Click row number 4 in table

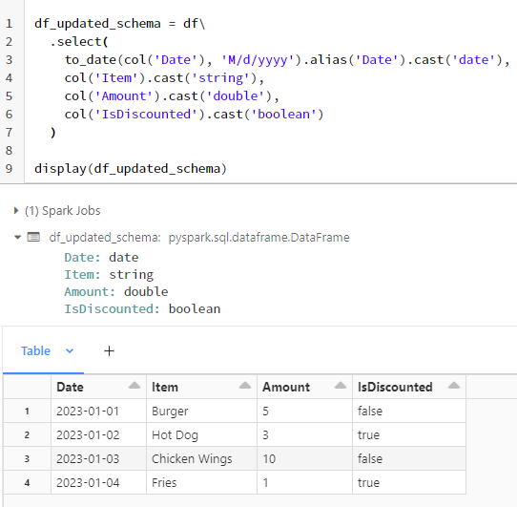pyautogui.click(x=27, y=482)
